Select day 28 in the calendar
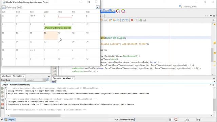217x122 pixels. 23,53
